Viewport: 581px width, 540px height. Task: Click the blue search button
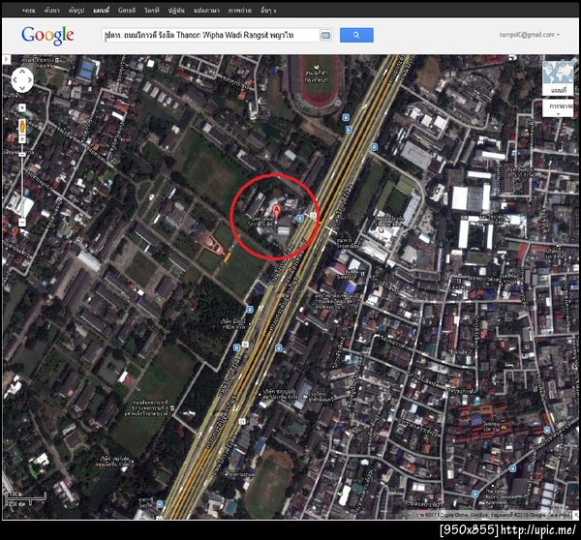click(x=356, y=35)
